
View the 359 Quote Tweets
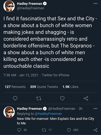(x=44, y=87)
